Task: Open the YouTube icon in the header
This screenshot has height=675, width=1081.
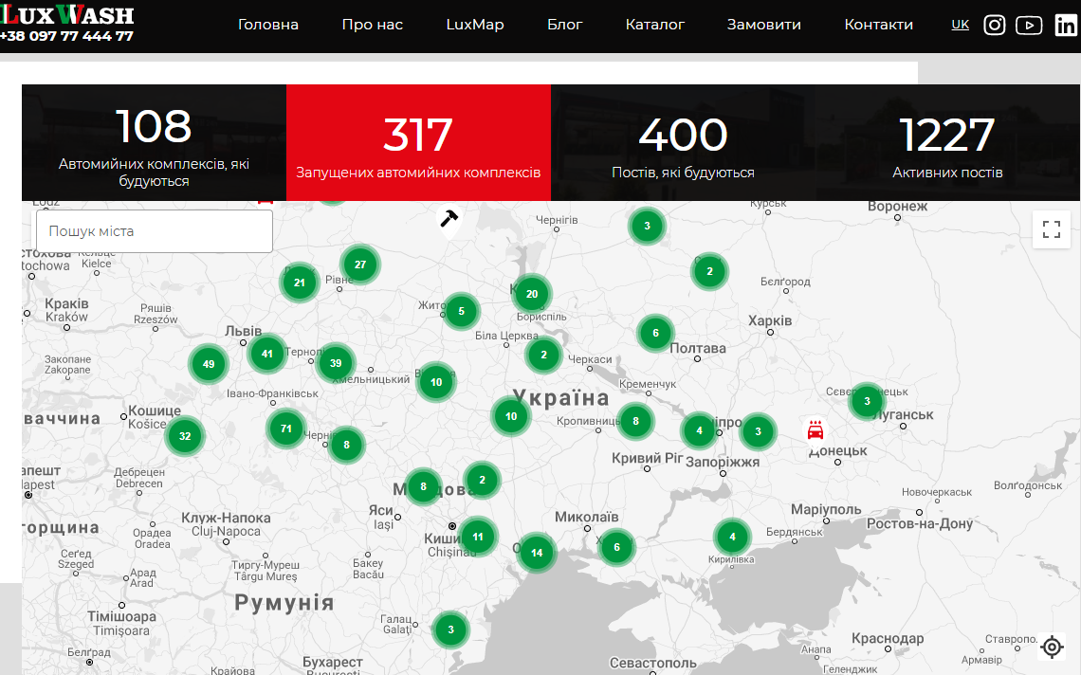Action: click(1029, 26)
